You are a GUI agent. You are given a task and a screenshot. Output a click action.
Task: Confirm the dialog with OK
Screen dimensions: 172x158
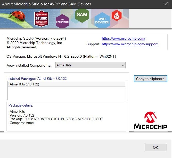[x=155, y=147]
